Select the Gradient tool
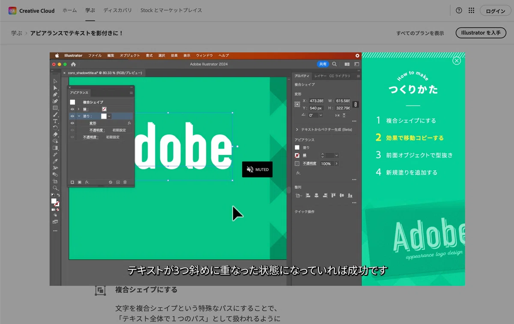The height and width of the screenshot is (324, 514). tap(55, 148)
